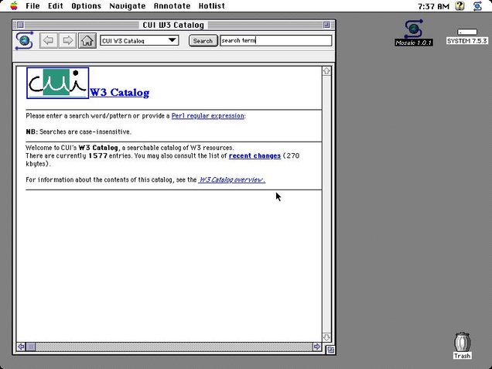The image size is (492, 369).
Task: Open the Hotlist menu
Action: pyautogui.click(x=212, y=6)
